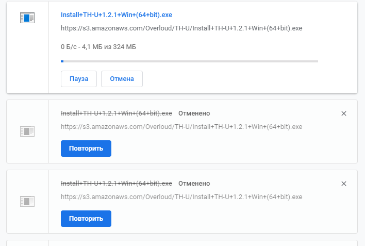
Task: Click the file icon of the active download
Action: pyautogui.click(x=27, y=18)
